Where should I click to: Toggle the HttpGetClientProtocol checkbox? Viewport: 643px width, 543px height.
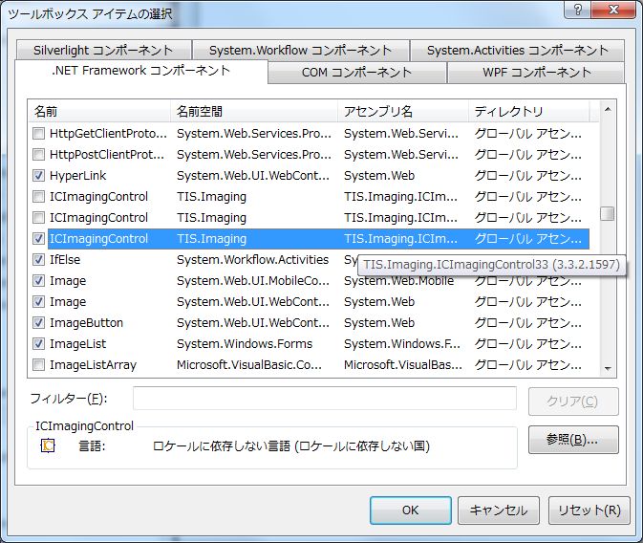38,134
